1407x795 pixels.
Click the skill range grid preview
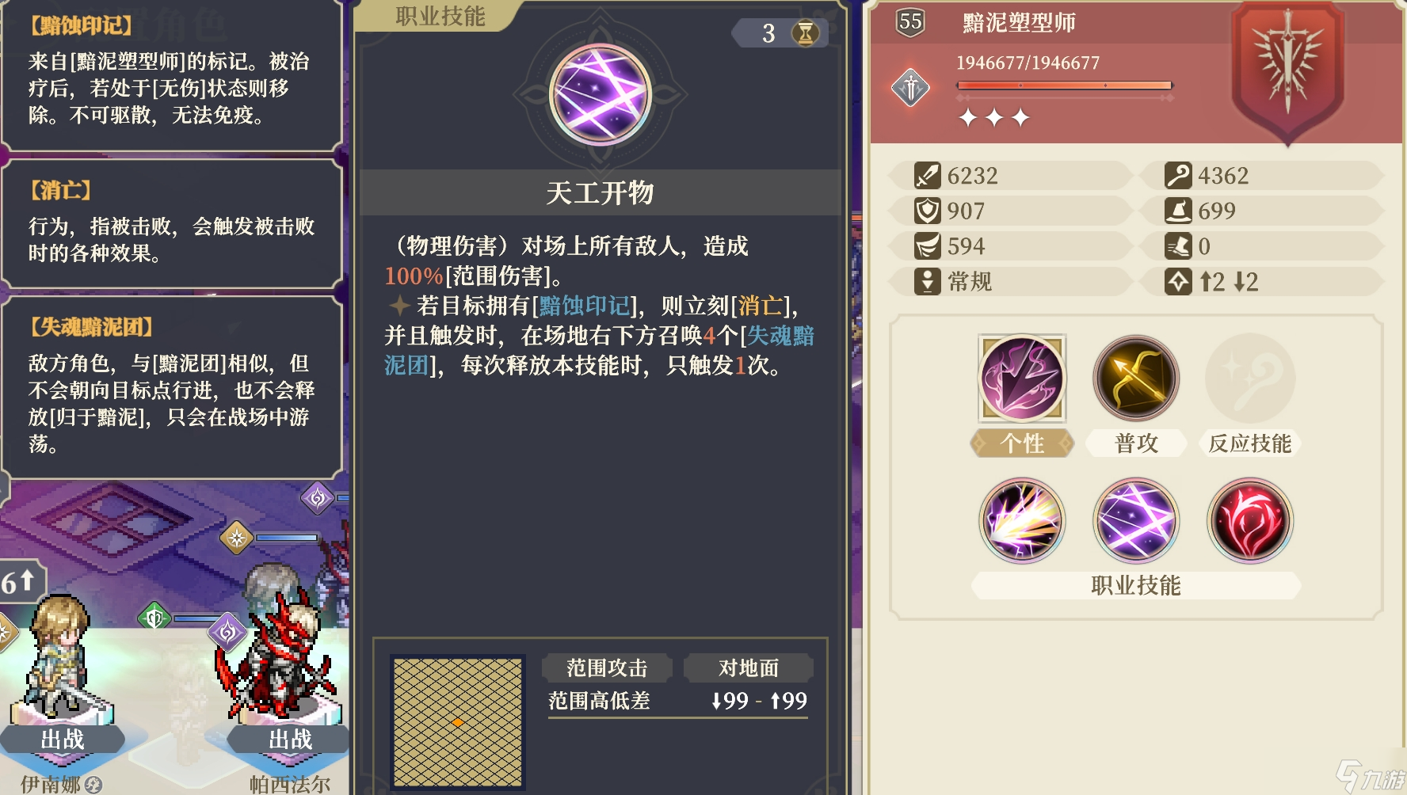(x=457, y=722)
